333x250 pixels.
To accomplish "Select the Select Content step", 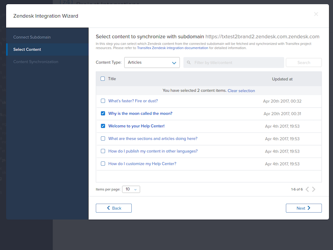I will 27,49.
